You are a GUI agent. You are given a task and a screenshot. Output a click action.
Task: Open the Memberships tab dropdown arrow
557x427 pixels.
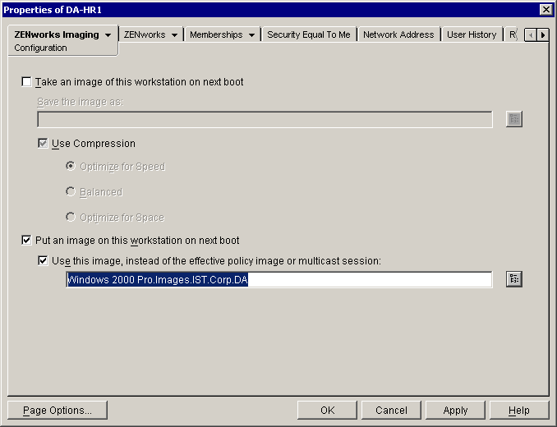pos(251,35)
